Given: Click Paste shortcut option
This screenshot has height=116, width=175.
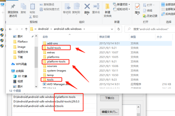Looking at the screenshot, I should (x=50, y=9).
